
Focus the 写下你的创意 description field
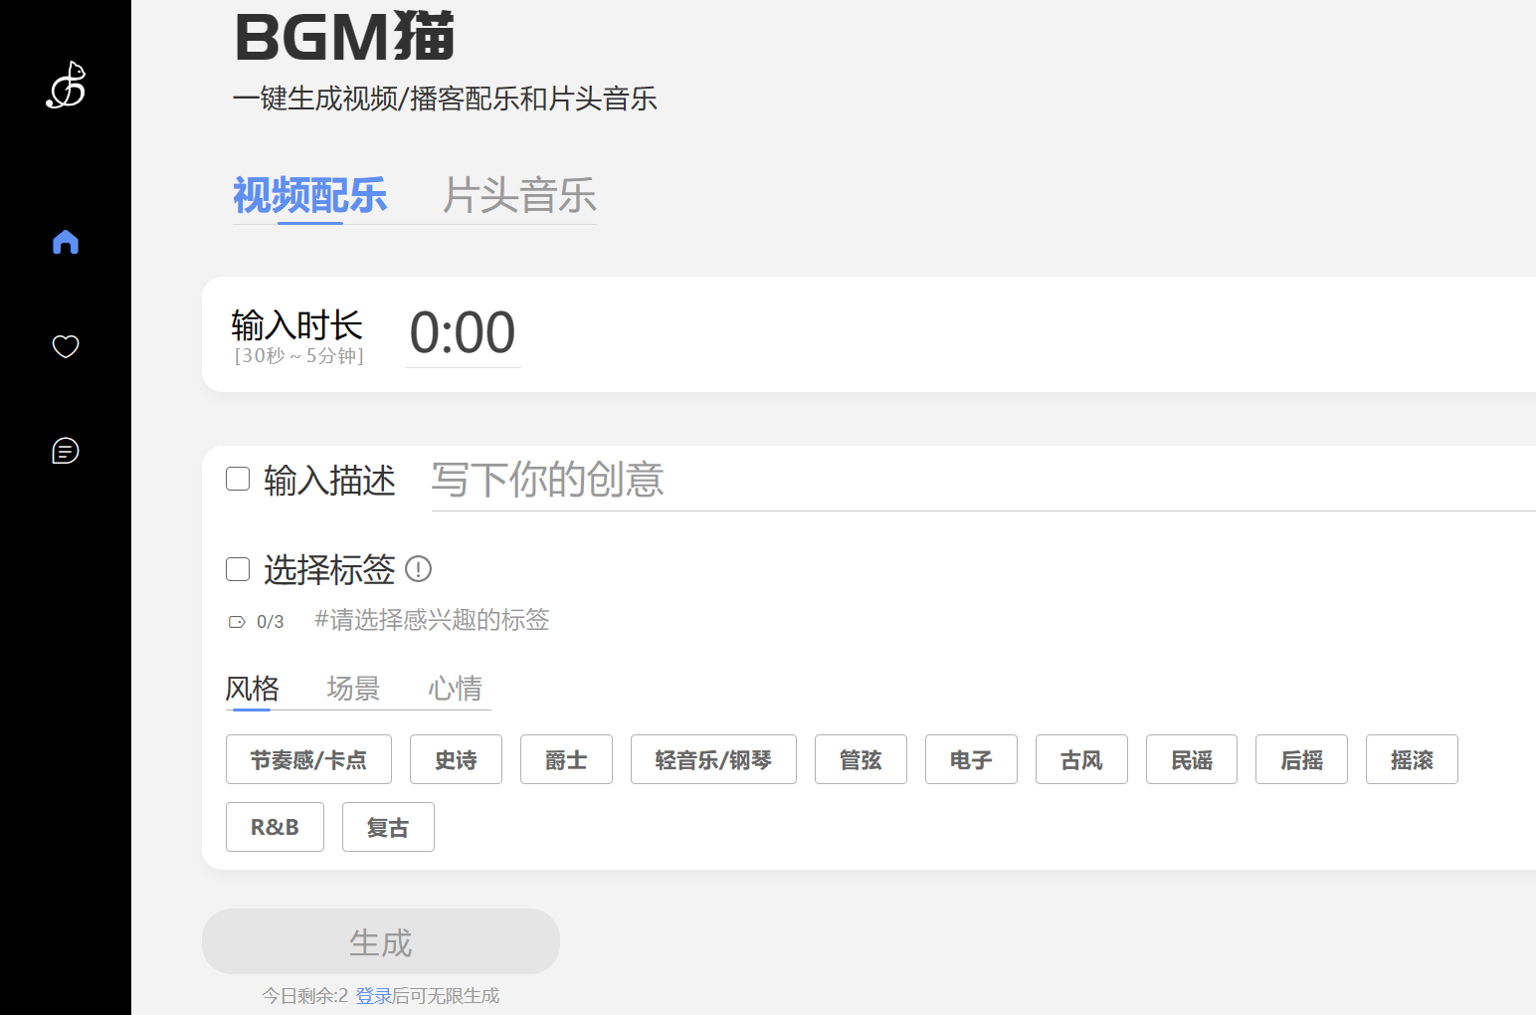(x=983, y=481)
